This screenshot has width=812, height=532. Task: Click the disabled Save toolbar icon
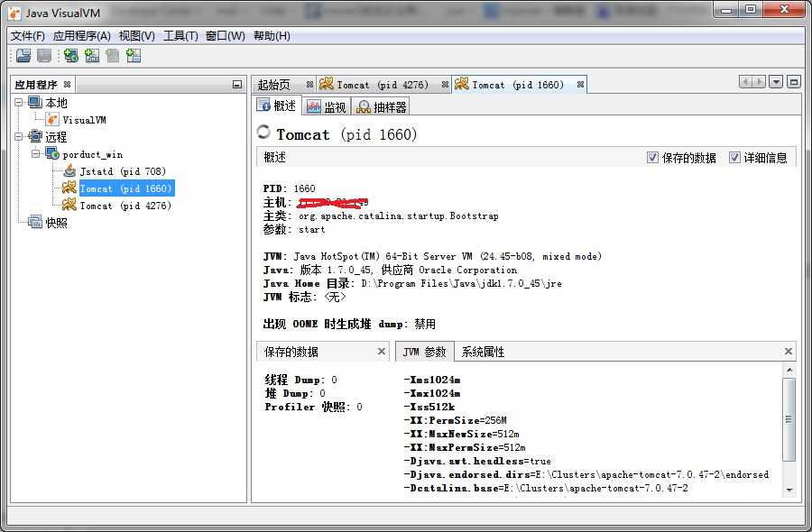(44, 55)
